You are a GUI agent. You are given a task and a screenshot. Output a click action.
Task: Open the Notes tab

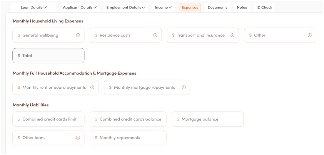(x=242, y=7)
